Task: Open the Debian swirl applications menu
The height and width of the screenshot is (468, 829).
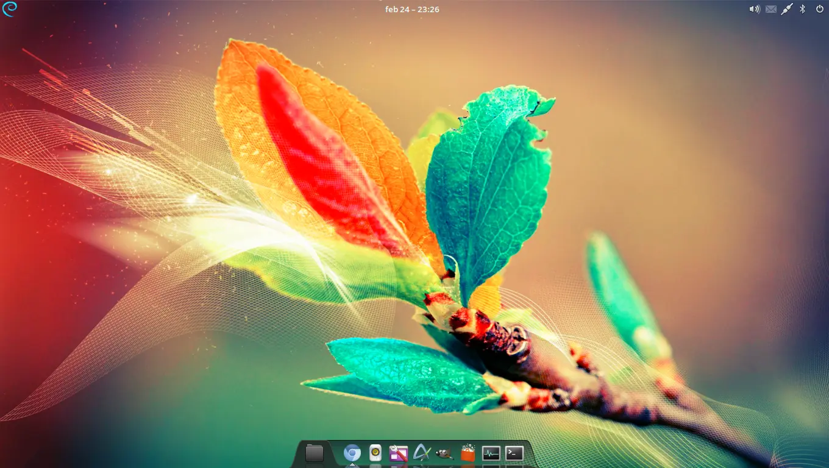Action: point(10,9)
